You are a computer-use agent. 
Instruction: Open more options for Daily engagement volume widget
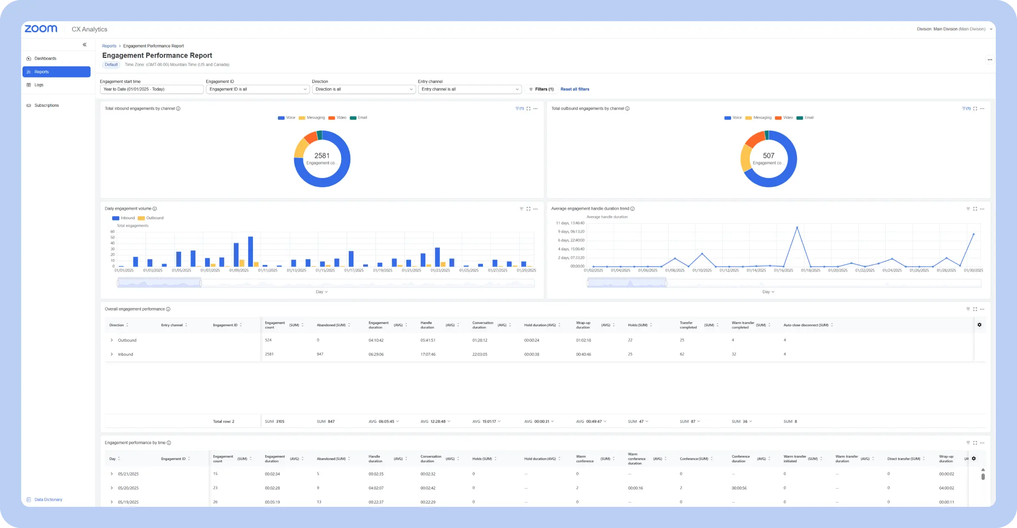[535, 208]
